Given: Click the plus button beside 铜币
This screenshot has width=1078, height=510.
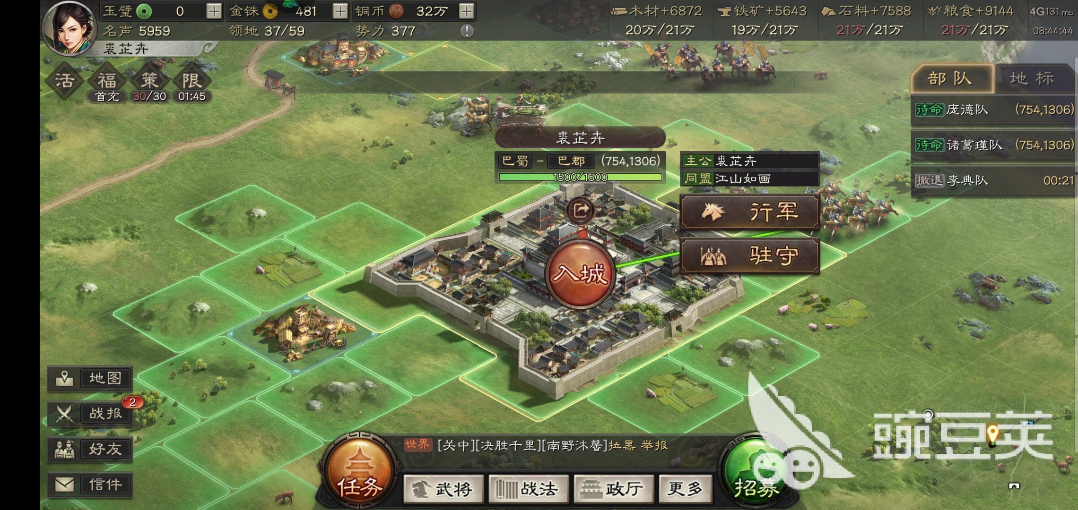Looking at the screenshot, I should (466, 11).
